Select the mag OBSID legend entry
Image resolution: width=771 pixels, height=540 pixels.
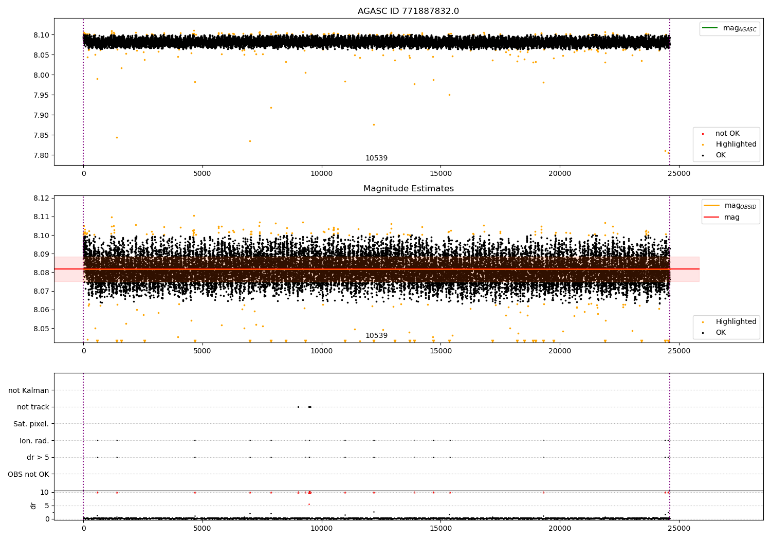pyautogui.click(x=730, y=206)
